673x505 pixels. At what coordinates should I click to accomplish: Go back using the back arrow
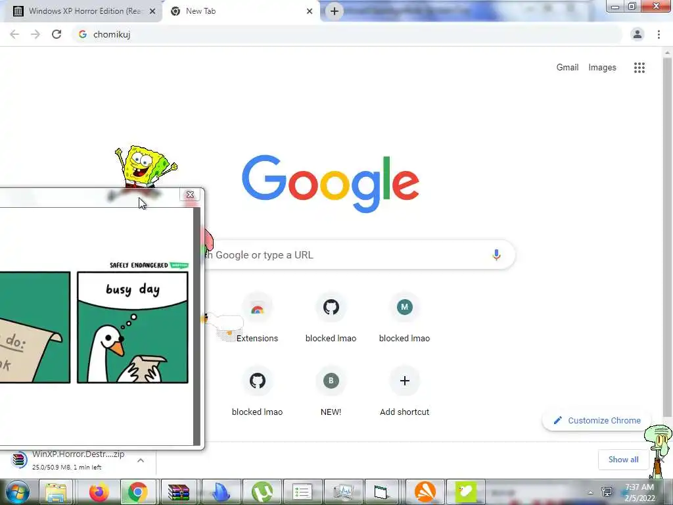(14, 34)
